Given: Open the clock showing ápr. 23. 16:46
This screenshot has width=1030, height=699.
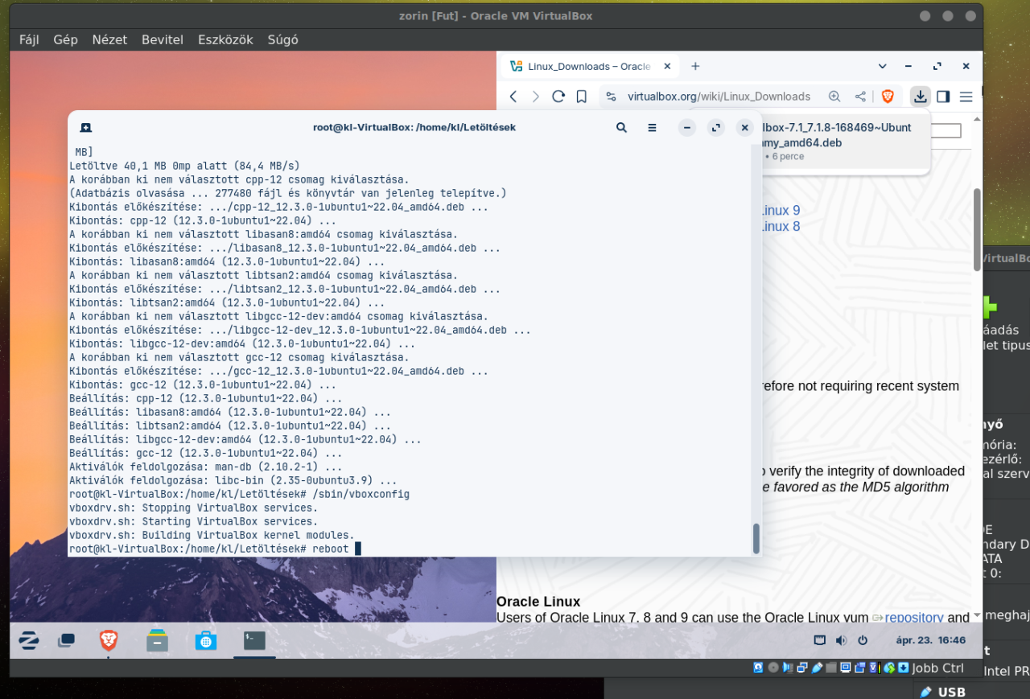Looking at the screenshot, I should point(931,641).
